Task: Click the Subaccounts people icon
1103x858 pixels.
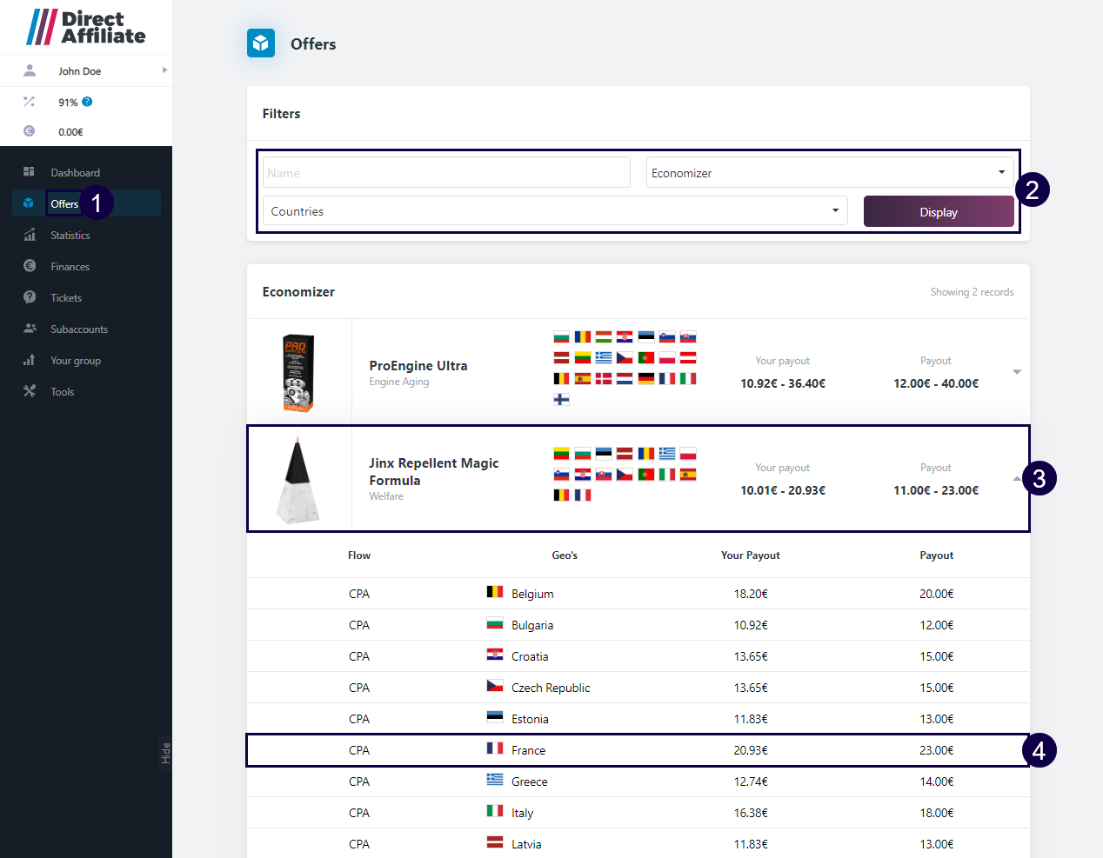Action: [29, 329]
